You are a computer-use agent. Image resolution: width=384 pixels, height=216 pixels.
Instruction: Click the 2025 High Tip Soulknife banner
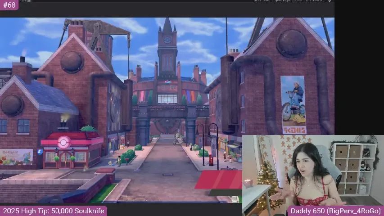tap(53, 211)
